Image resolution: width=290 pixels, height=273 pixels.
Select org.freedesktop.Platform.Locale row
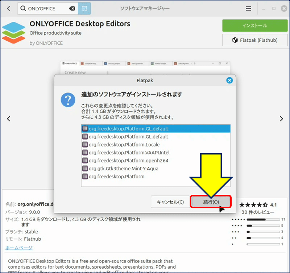pos(156,144)
